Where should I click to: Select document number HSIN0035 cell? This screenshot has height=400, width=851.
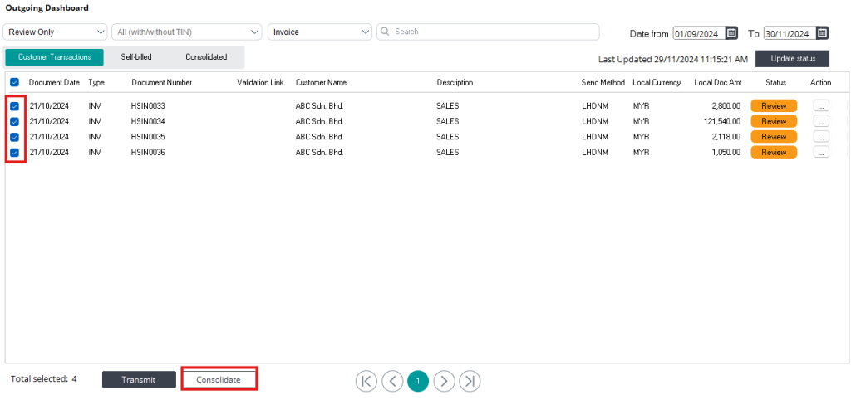click(x=148, y=137)
